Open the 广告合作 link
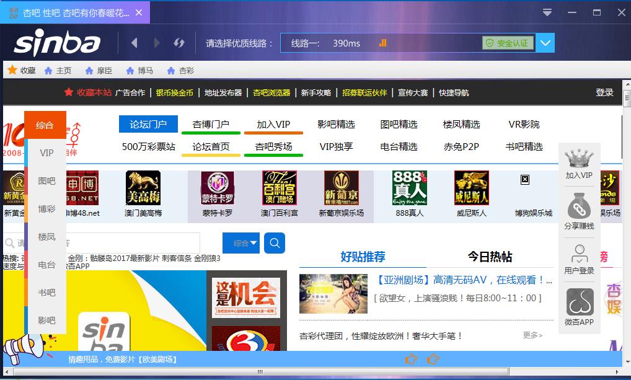The height and width of the screenshot is (380, 631). 130,92
